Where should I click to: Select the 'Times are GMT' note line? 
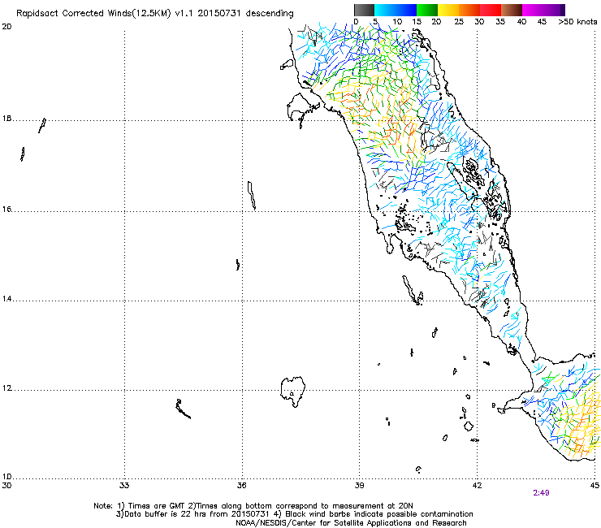[253, 506]
